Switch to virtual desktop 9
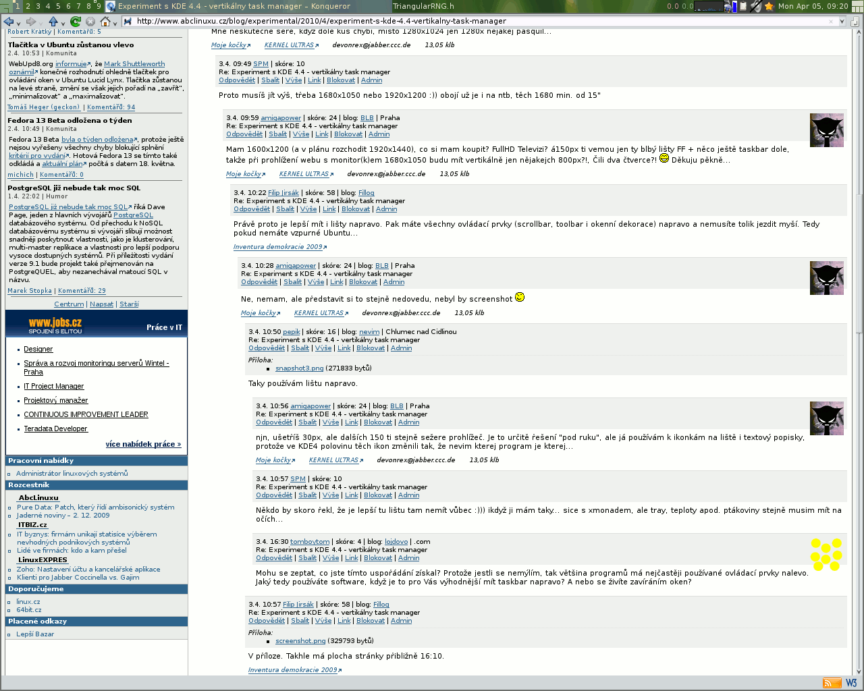The image size is (864, 691). pyautogui.click(x=99, y=6)
